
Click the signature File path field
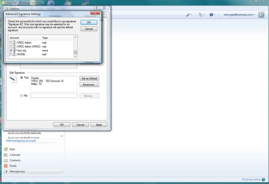pyautogui.click(x=54, y=96)
